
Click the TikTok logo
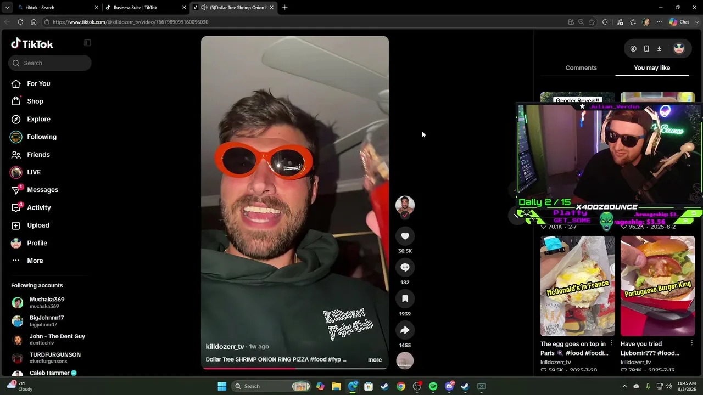[32, 44]
